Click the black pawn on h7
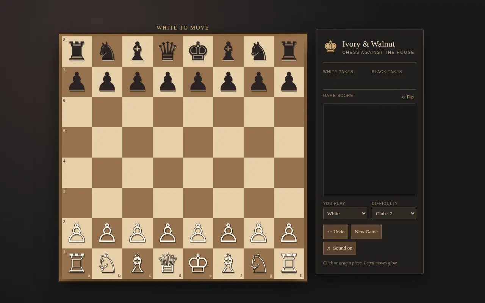This screenshot has width=485, height=303. 289,82
